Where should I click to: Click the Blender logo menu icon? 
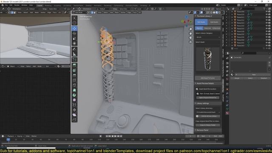pyautogui.click(x=3, y=5)
